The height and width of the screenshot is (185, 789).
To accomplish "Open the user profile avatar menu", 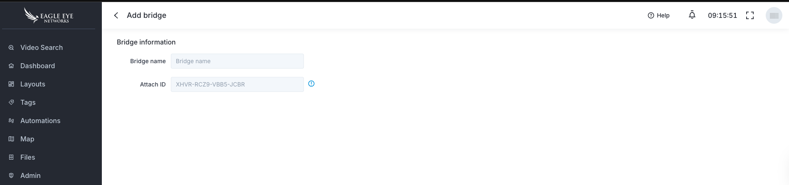I will click(774, 15).
